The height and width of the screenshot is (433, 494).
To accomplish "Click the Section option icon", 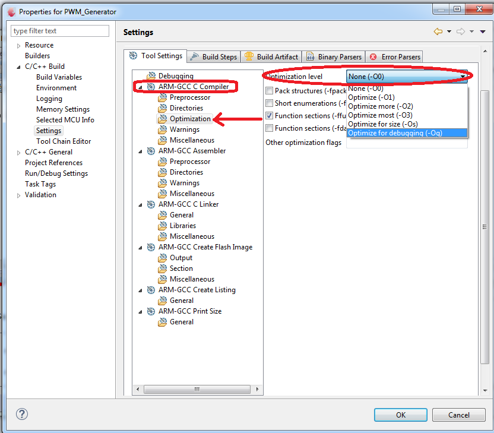I will coord(163,268).
